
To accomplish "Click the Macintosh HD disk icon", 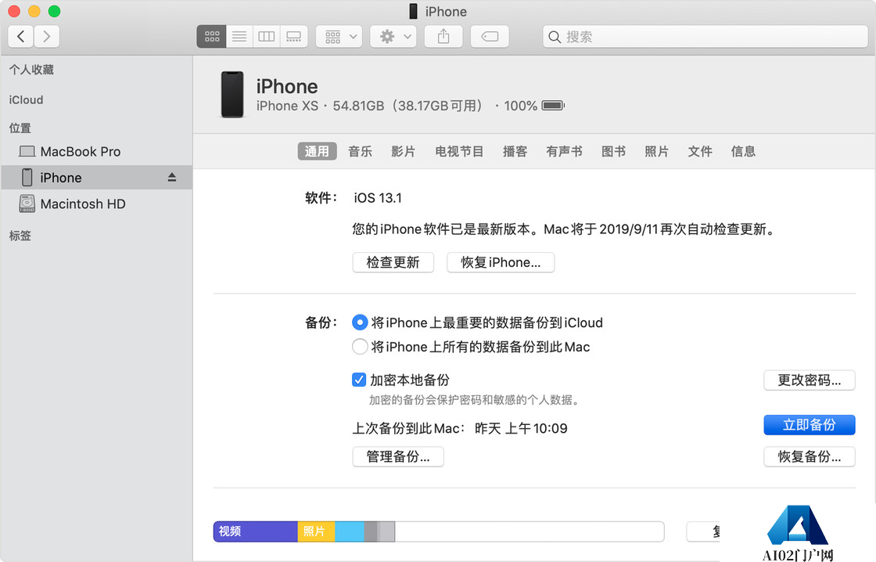I will pyautogui.click(x=27, y=204).
